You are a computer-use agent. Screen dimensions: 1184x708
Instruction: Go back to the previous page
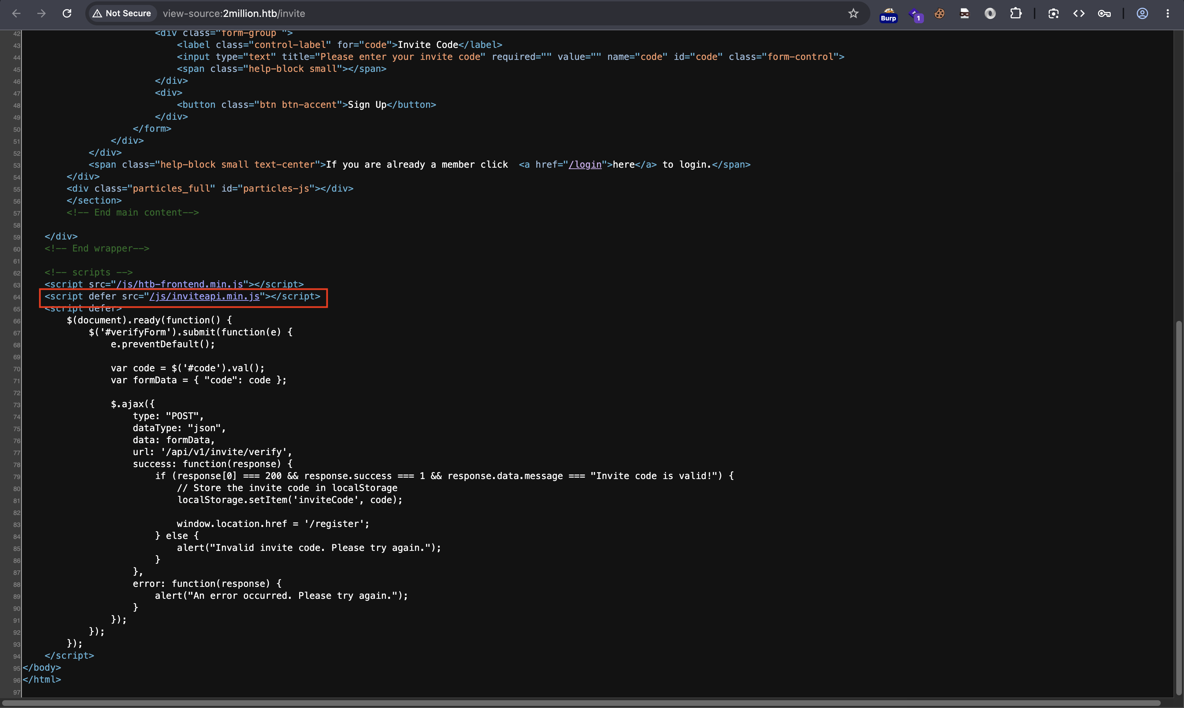pos(16,13)
